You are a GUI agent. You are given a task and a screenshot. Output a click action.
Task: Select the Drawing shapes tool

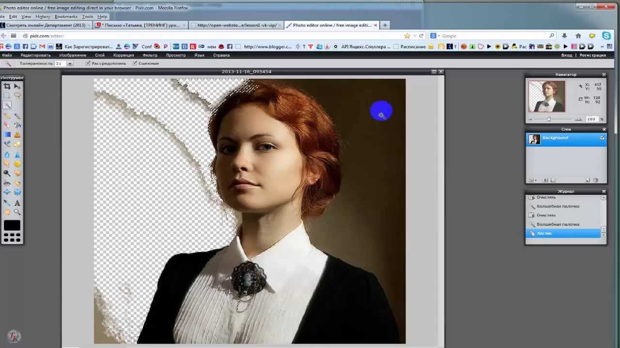(x=17, y=144)
